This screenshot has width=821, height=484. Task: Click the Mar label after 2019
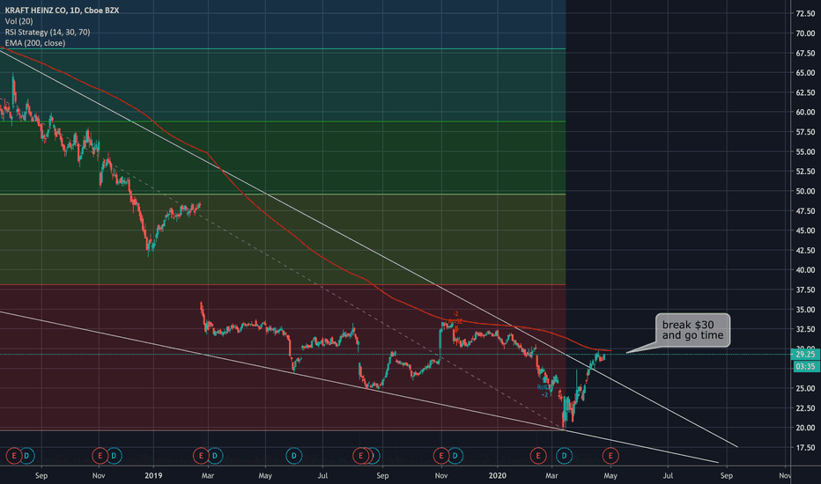tap(208, 475)
